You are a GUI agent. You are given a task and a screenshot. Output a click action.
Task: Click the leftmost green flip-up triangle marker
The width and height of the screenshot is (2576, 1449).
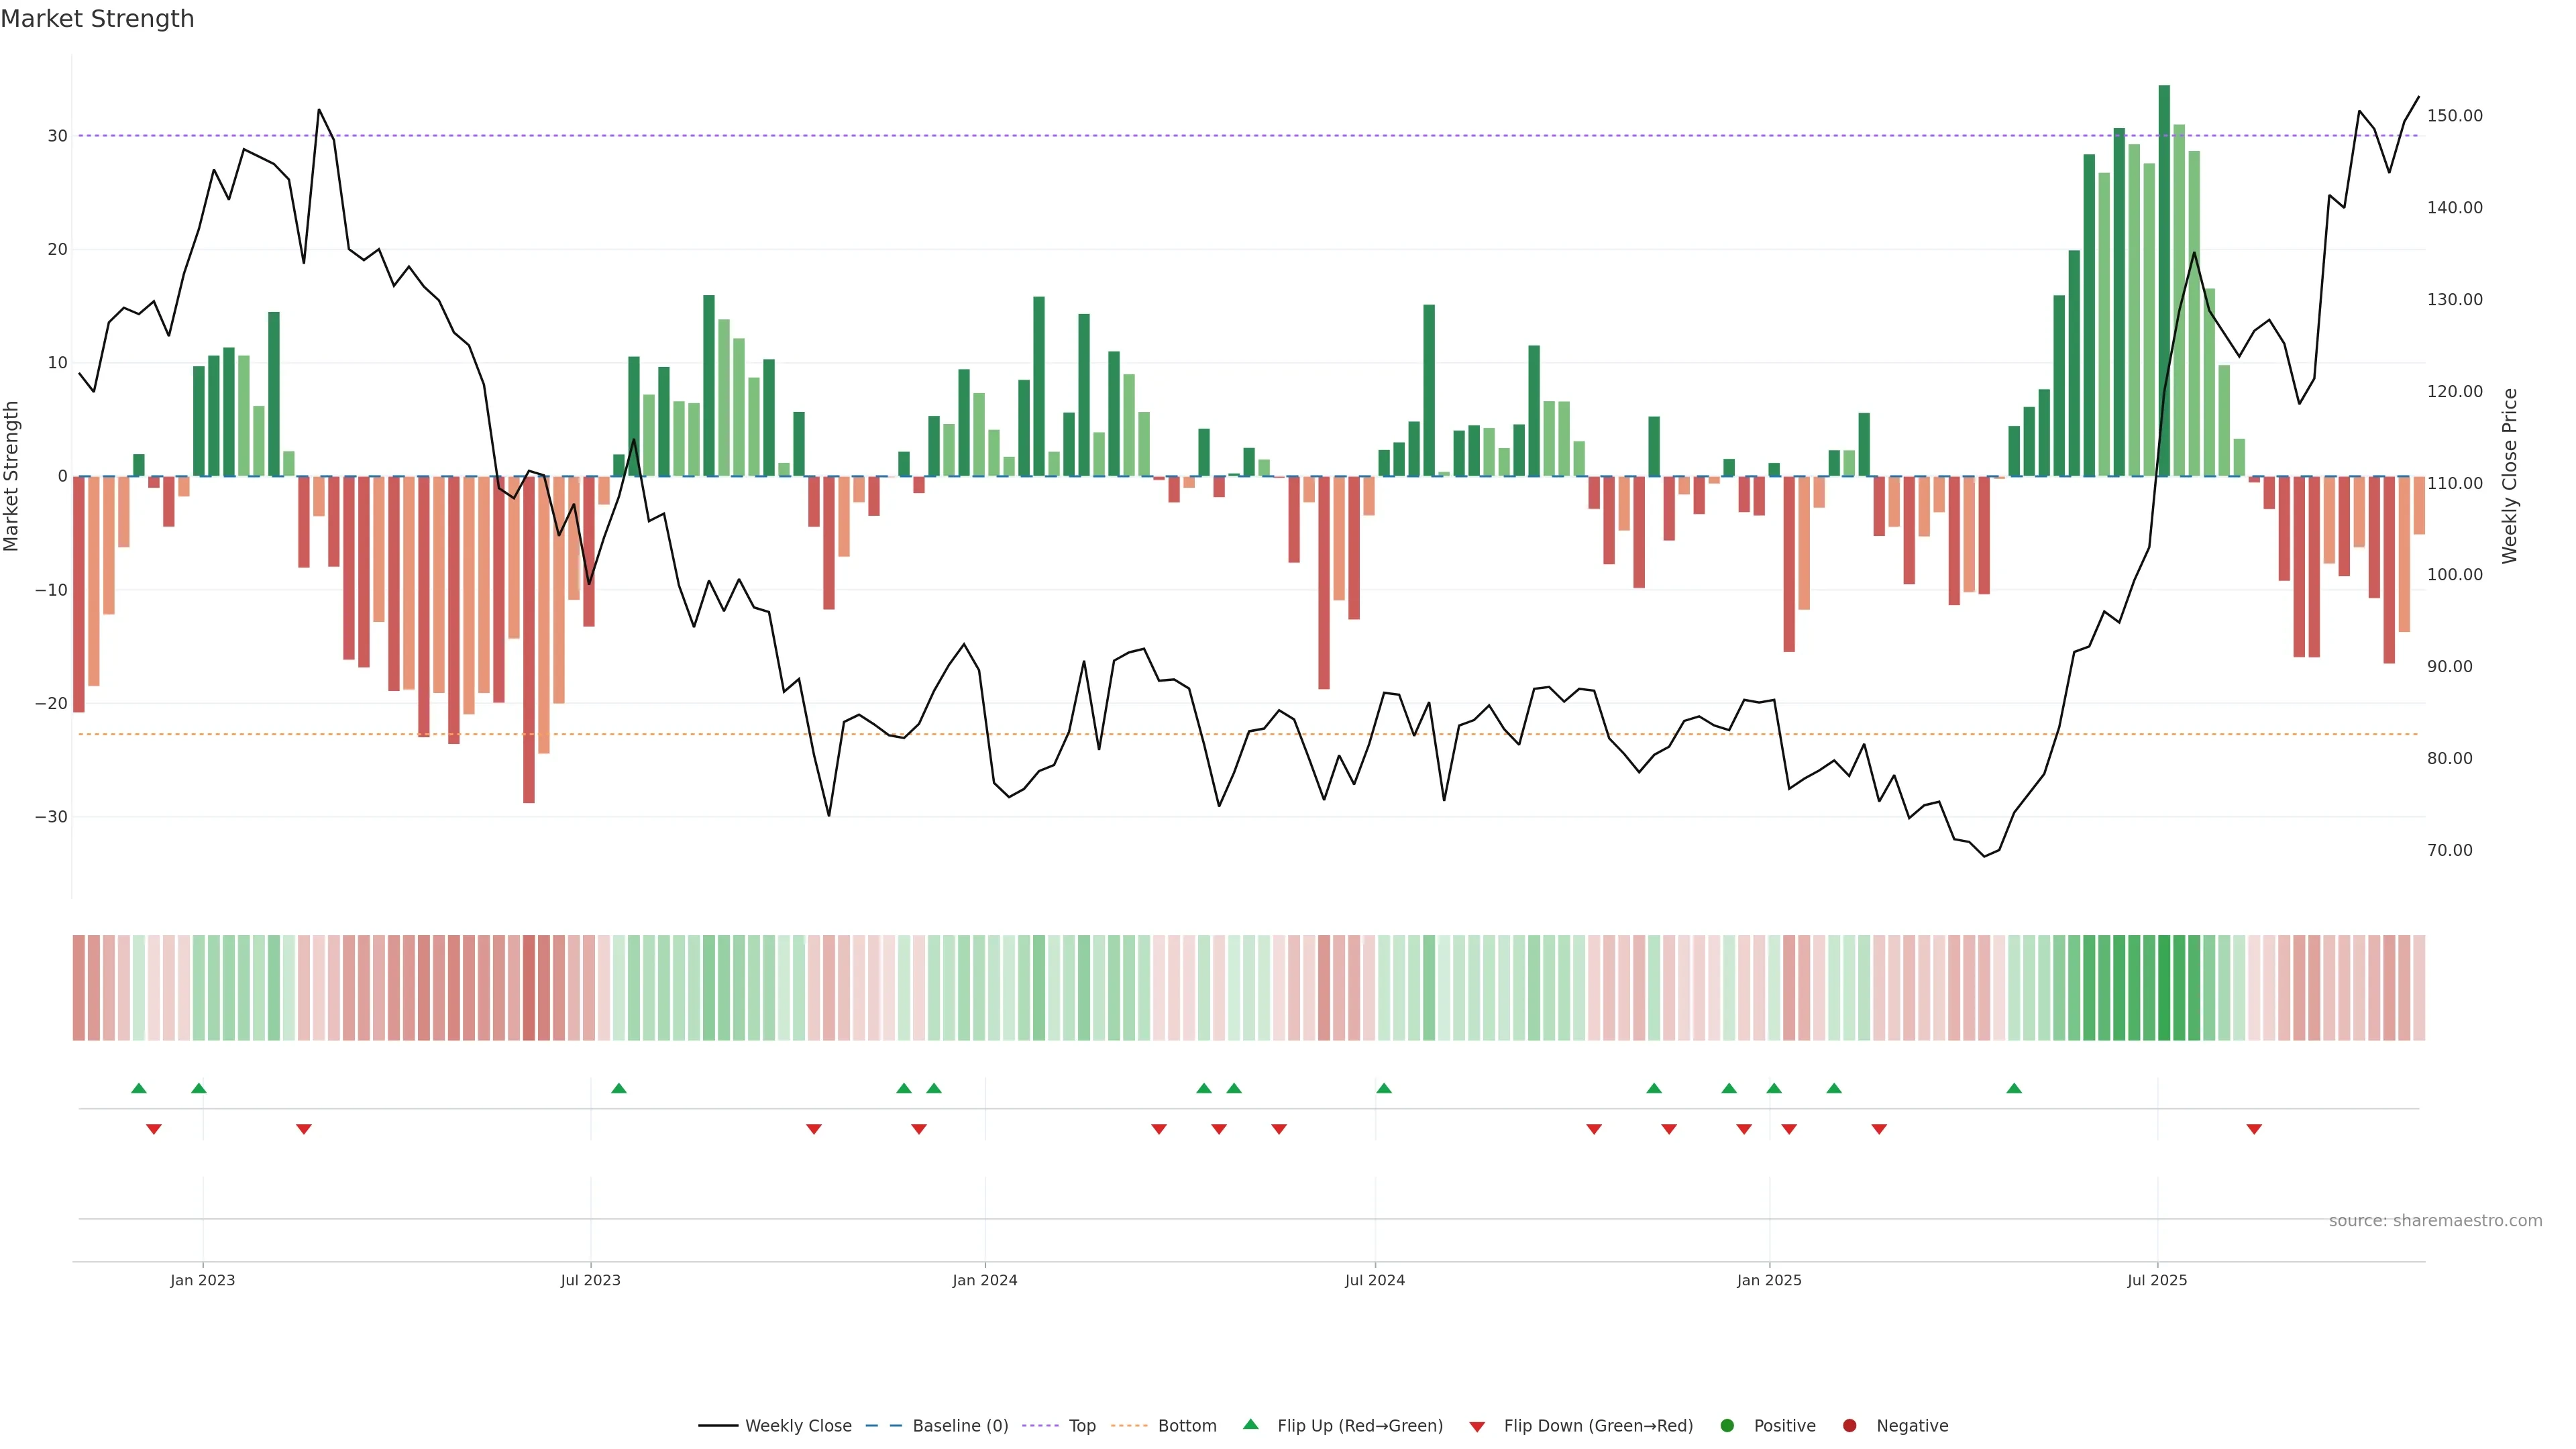(x=139, y=1088)
